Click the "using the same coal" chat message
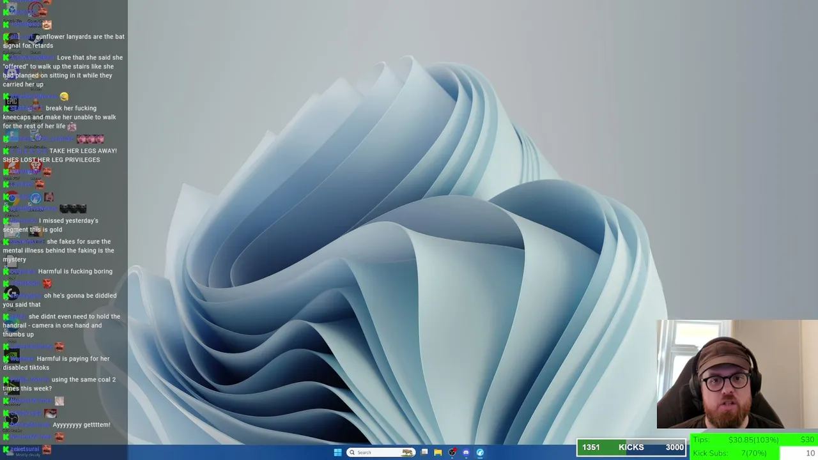This screenshot has height=460, width=818. (59, 384)
